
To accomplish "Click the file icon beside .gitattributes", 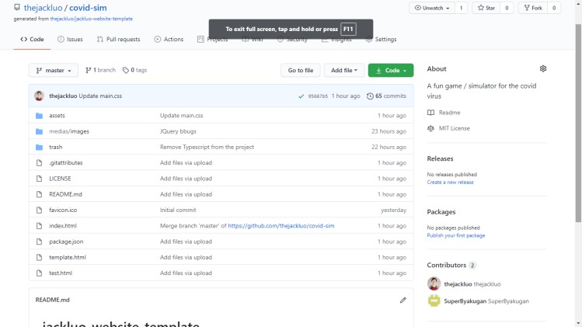I will coord(39,162).
